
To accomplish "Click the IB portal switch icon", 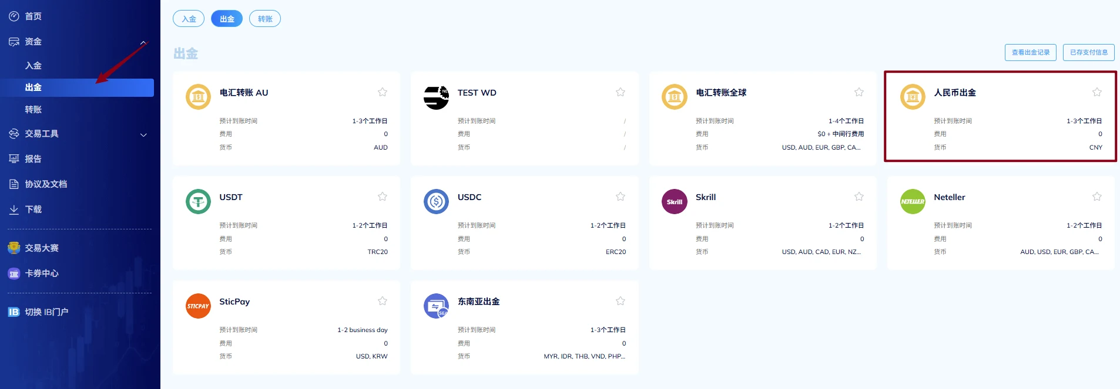I will click(x=14, y=312).
